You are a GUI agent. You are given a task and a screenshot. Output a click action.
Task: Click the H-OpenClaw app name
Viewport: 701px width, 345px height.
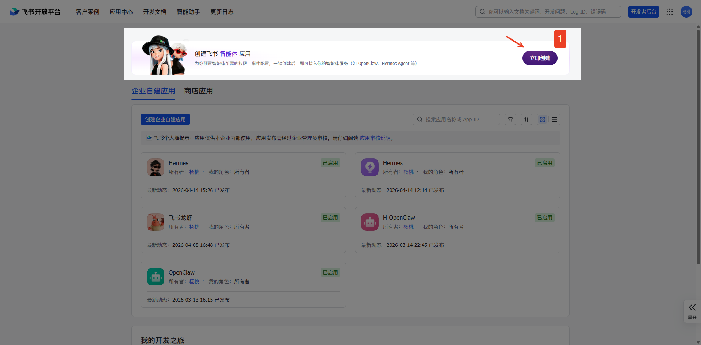[x=399, y=218]
